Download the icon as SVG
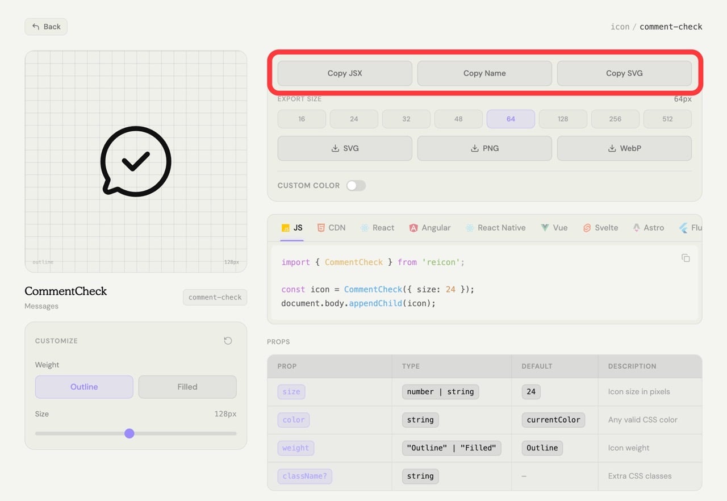The width and height of the screenshot is (727, 501). click(x=345, y=148)
